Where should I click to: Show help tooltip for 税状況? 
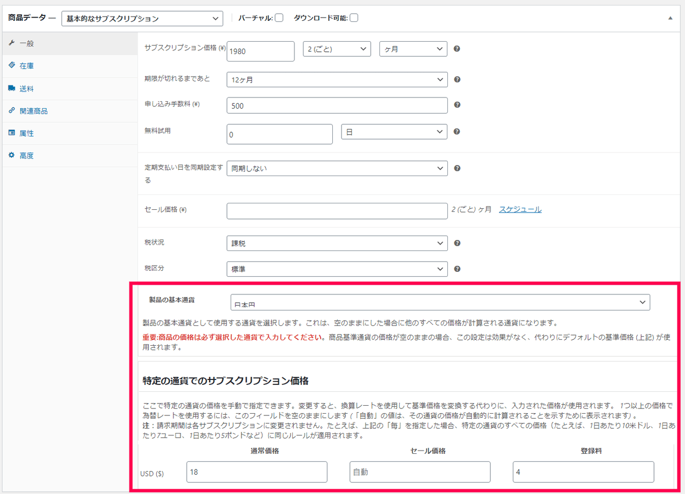[x=457, y=243]
